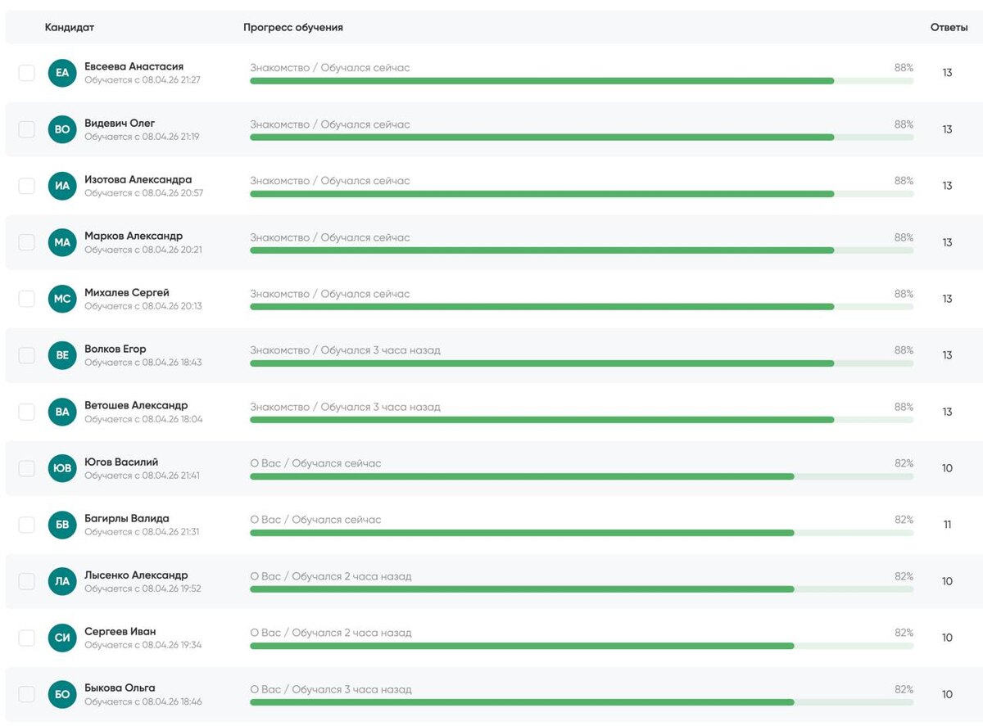Click the ЕА avatar for Евсеева Анастасия
This screenshot has height=726, width=983.
coord(62,73)
